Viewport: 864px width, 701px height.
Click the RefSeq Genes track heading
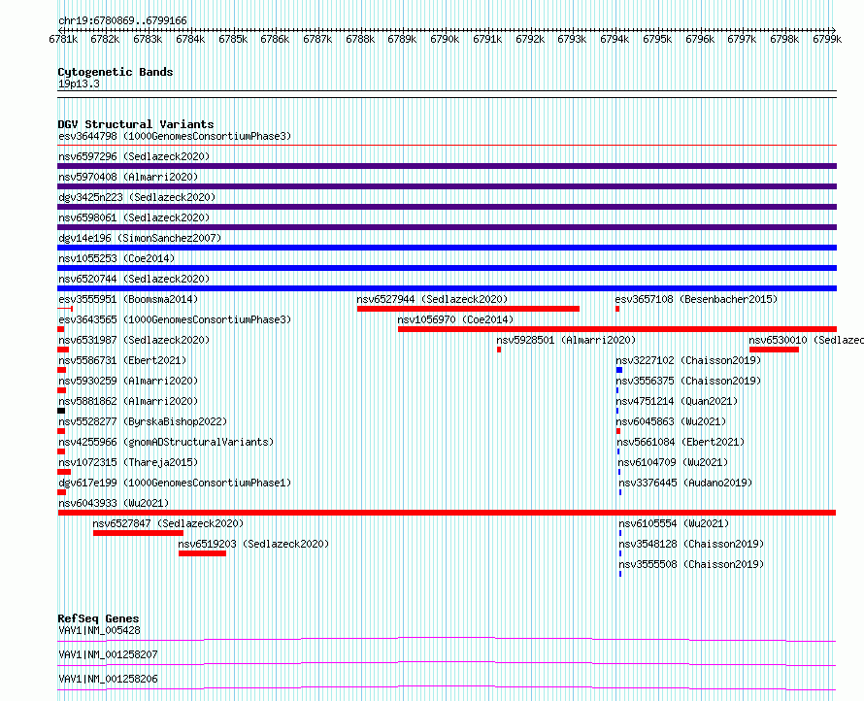coord(99,618)
